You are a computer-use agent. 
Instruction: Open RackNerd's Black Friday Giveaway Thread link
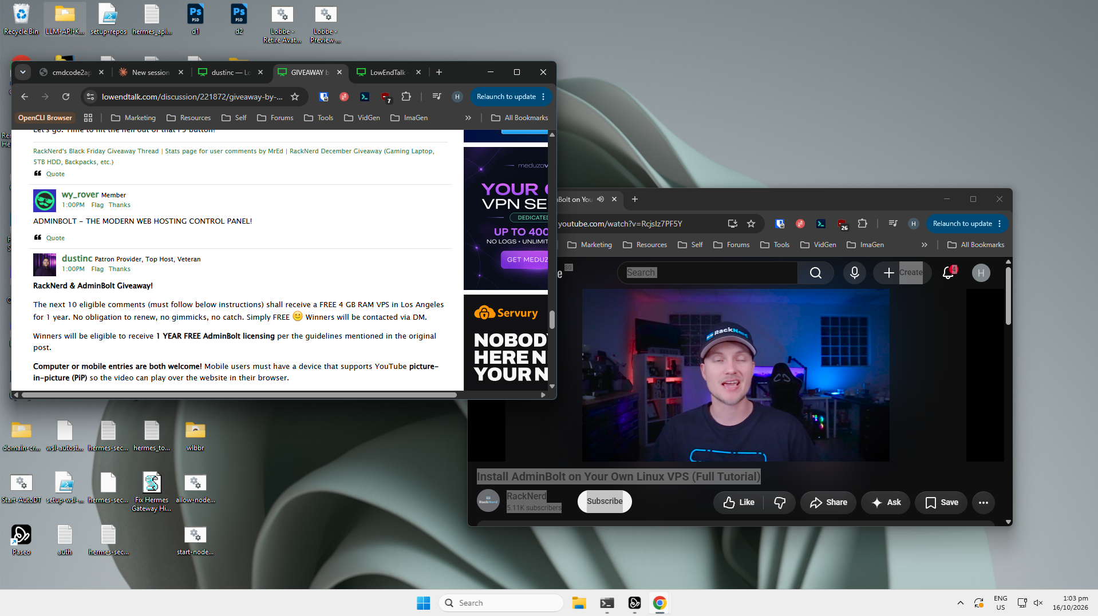(96, 151)
